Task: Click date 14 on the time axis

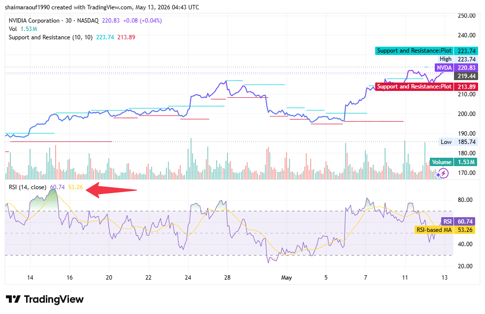Action: click(x=30, y=278)
